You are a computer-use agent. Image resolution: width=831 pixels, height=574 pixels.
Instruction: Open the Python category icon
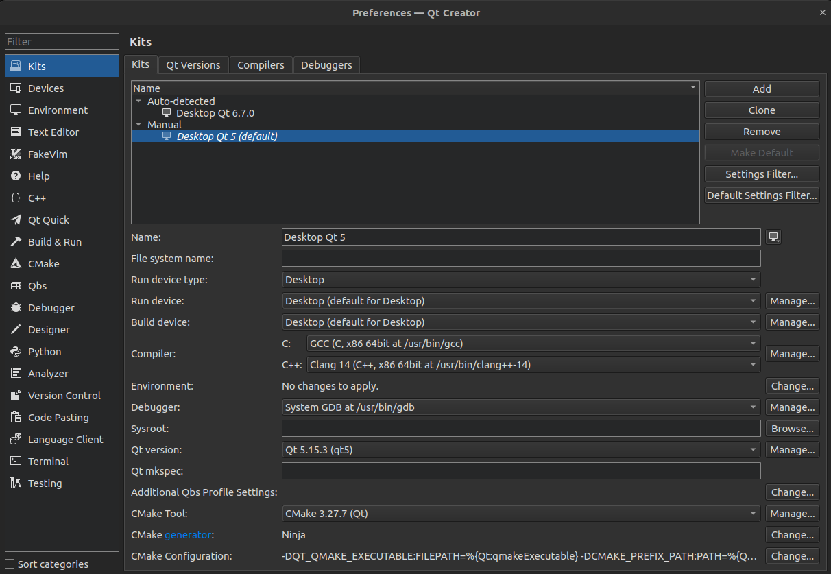pos(16,352)
